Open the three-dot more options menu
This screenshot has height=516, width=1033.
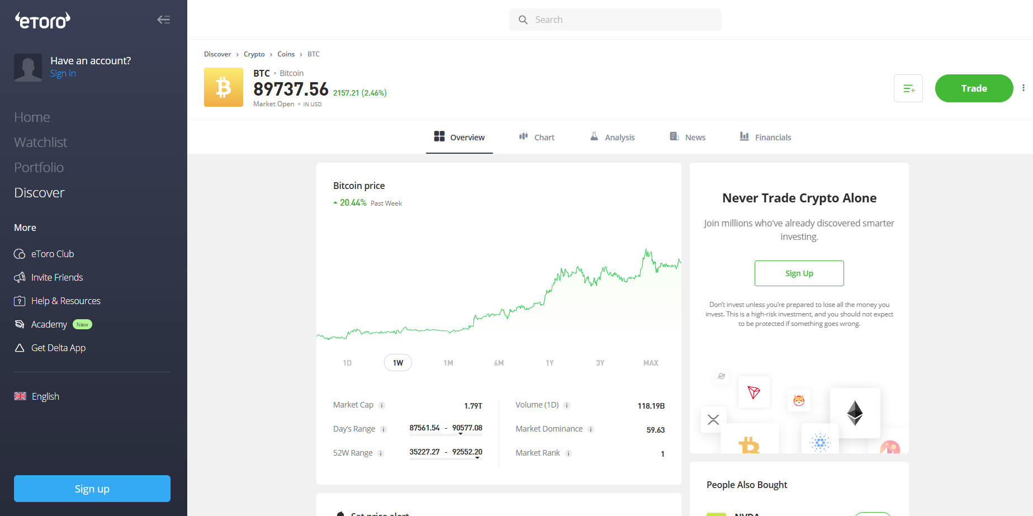(1023, 88)
